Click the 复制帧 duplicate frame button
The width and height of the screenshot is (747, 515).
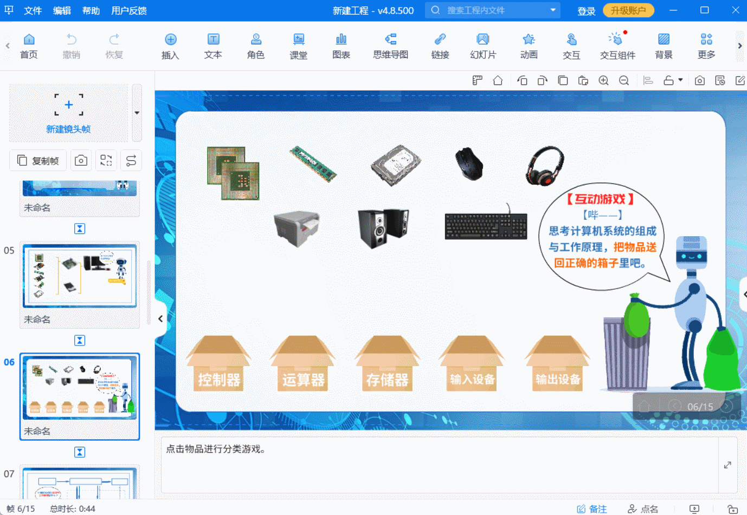[38, 160]
